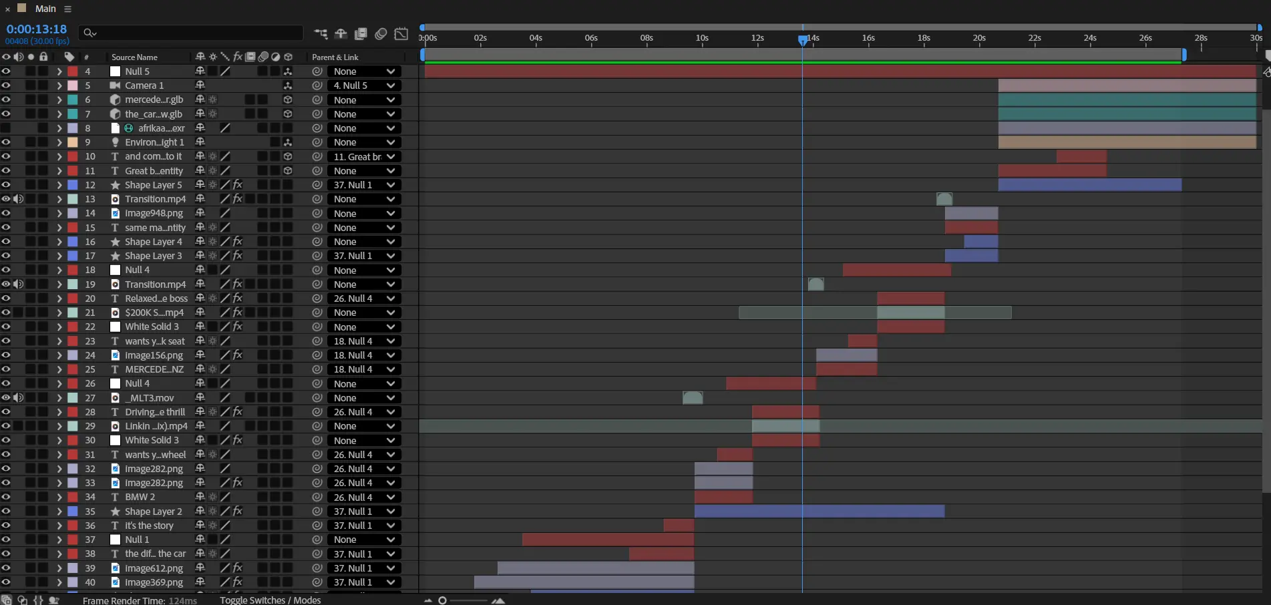1271x605 pixels.
Task: Open the Composition Mini-Flowchart icon
Action: (x=321, y=33)
